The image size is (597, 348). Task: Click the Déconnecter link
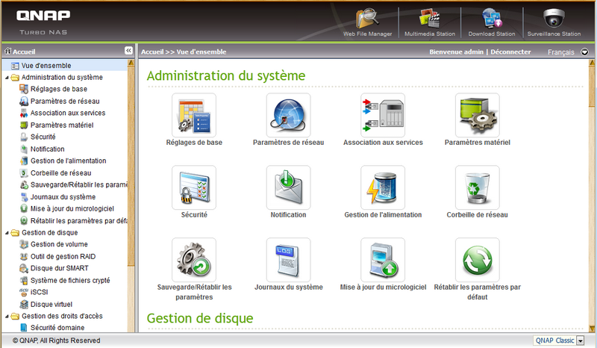pyautogui.click(x=510, y=52)
